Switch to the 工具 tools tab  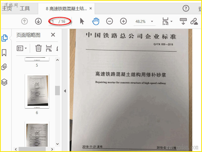click(25, 9)
